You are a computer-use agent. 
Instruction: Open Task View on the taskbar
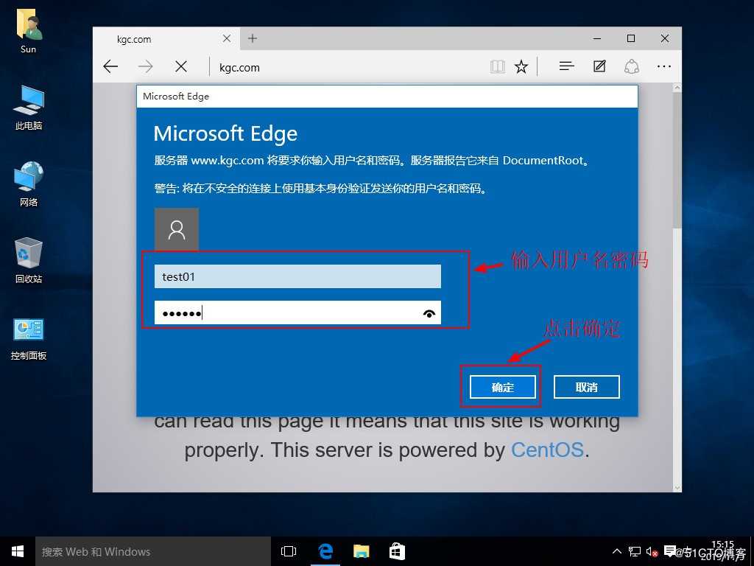[x=289, y=551]
